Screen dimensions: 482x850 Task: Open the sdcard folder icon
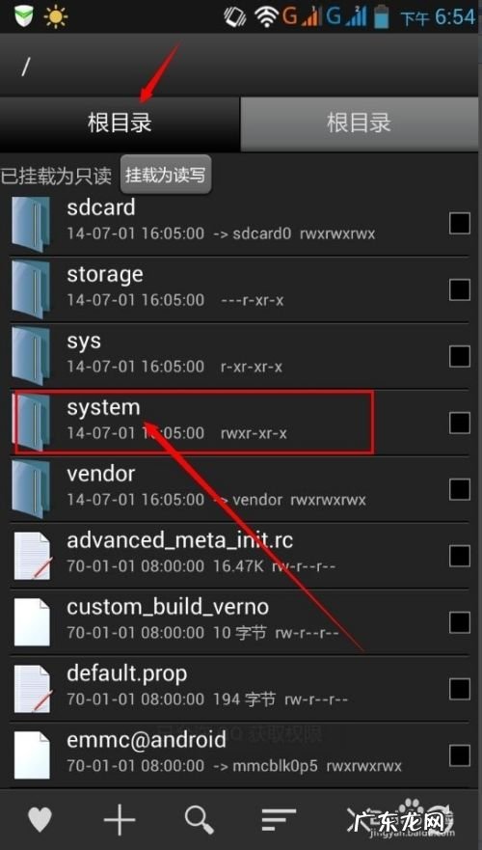coord(31,221)
